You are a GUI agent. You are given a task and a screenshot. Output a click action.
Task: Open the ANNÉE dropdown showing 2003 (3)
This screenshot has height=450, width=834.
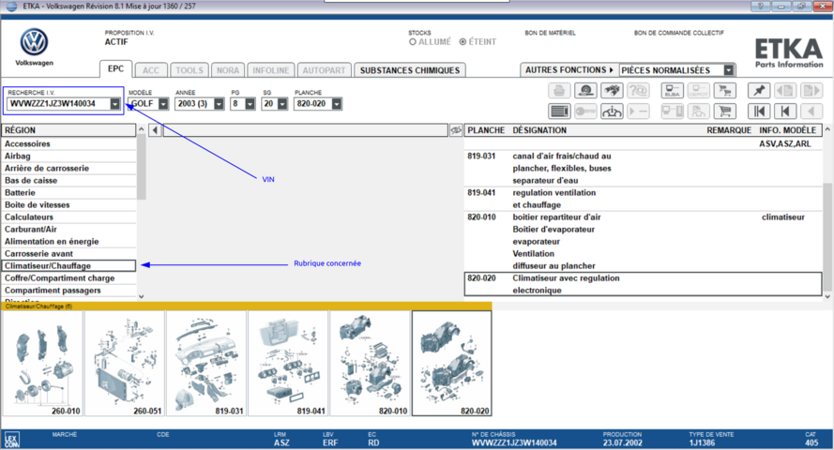pos(219,104)
